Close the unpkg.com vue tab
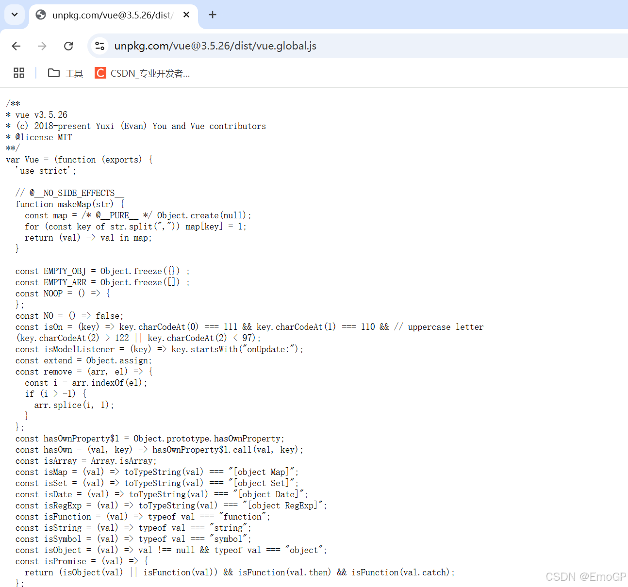The height and width of the screenshot is (587, 628). 186,15
